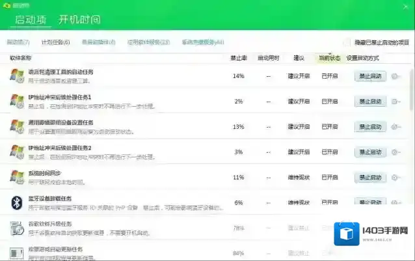Sort list by 禁止率 column header
This screenshot has width=415, height=261.
click(238, 58)
